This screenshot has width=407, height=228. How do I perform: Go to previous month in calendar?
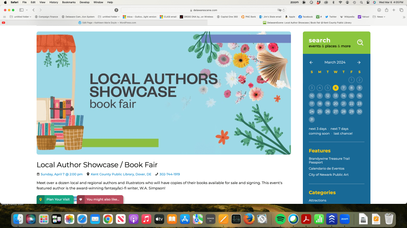(x=311, y=63)
